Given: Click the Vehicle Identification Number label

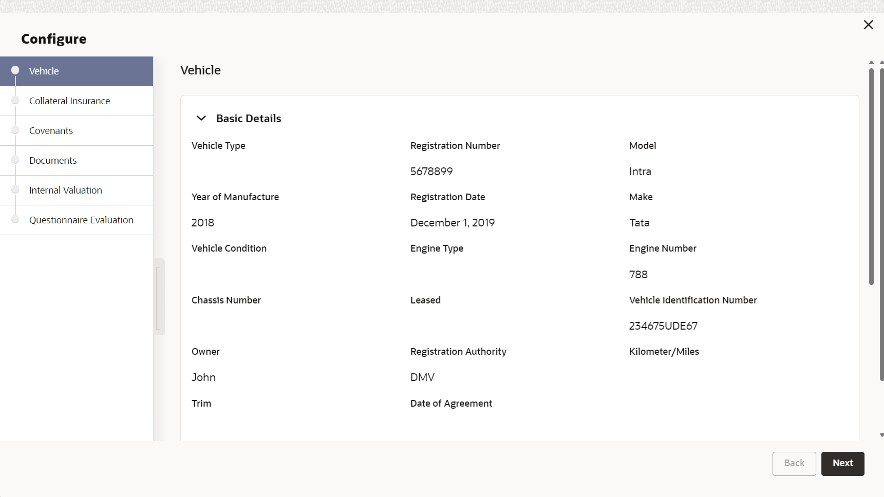Looking at the screenshot, I should click(693, 300).
